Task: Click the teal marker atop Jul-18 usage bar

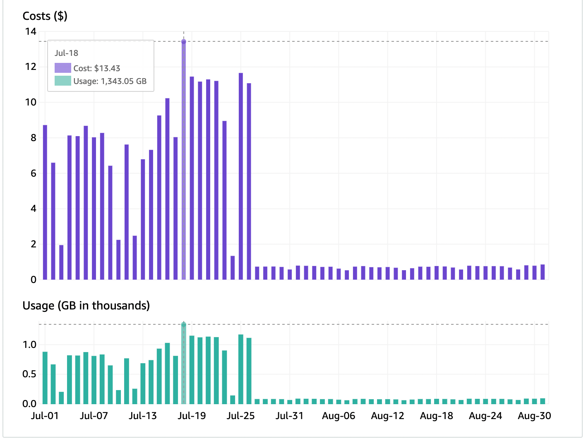Action: 184,325
